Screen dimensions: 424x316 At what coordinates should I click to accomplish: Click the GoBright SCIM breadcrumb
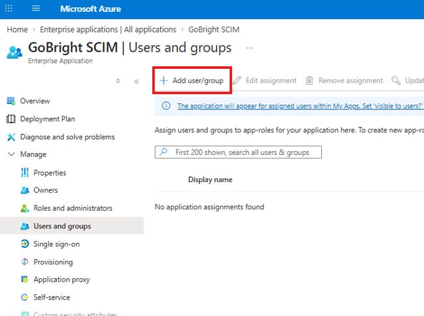point(213,29)
